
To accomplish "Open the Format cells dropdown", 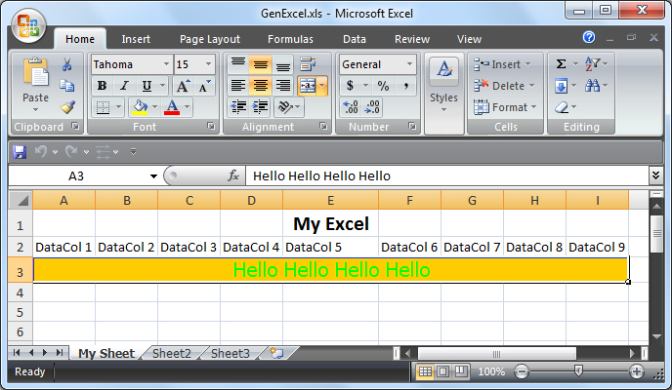I will pyautogui.click(x=534, y=107).
